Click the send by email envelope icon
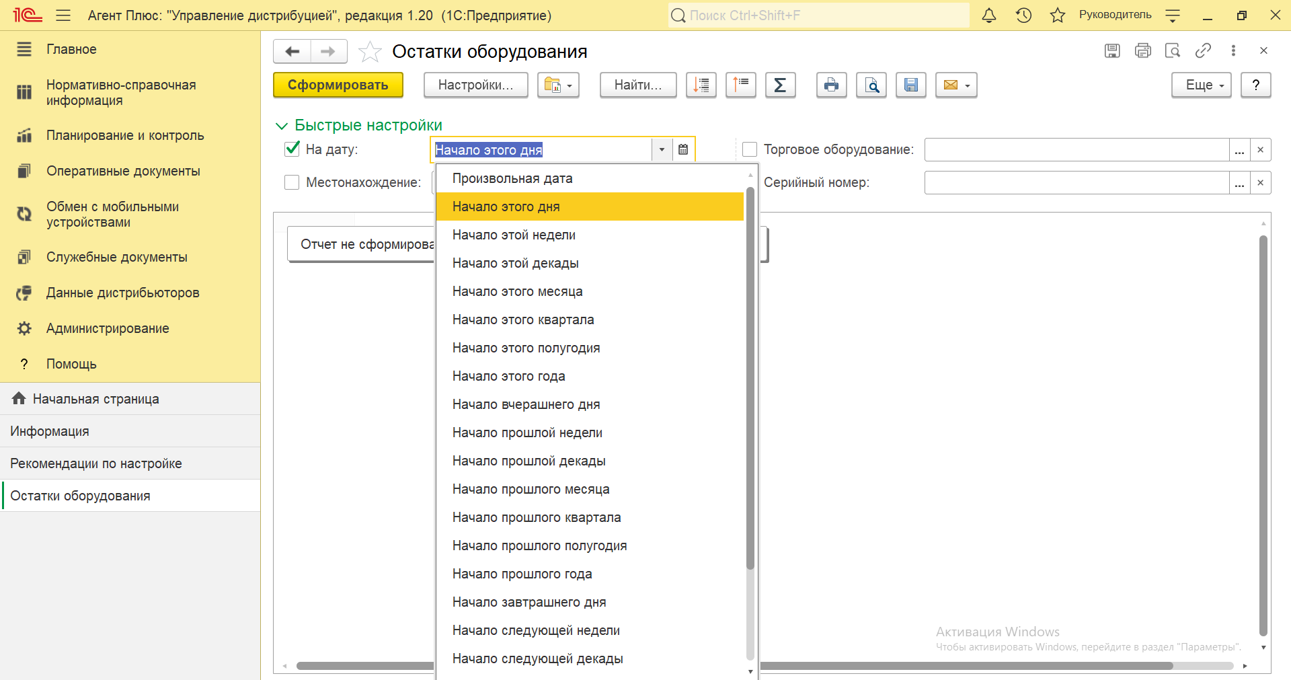Screen dimensions: 1291x680 coord(956,85)
